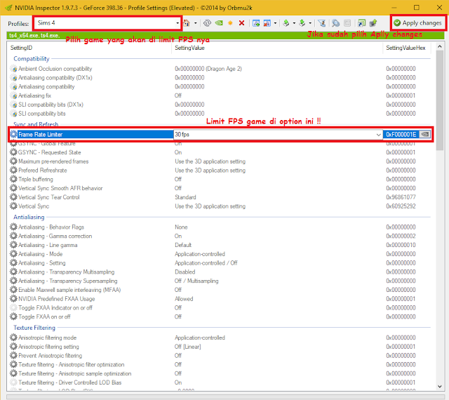Viewport: 449px width, 400px height.
Task: Select the Anisotropic filtering setting row
Action: [220, 347]
